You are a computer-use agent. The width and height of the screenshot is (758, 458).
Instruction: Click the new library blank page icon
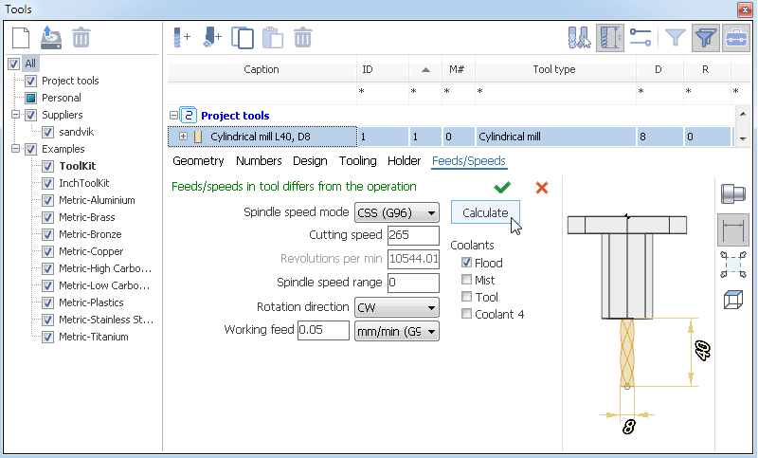coord(21,38)
